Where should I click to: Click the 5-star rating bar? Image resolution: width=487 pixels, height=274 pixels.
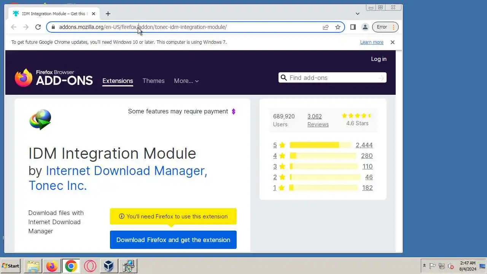[320, 145]
